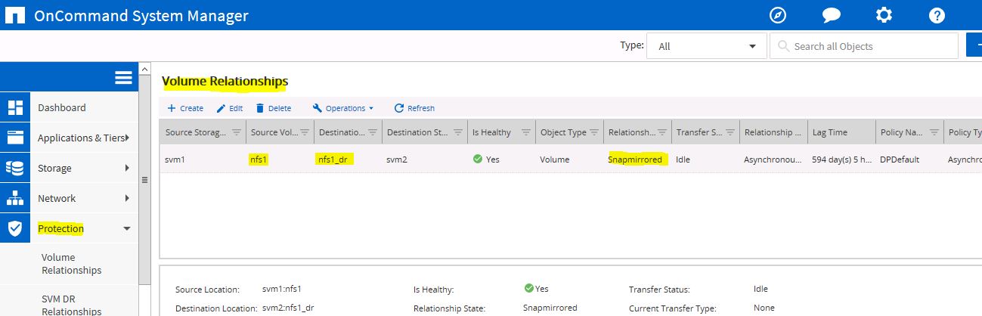The width and height of the screenshot is (982, 316).
Task: Click the green healthy check icon in row
Action: (x=478, y=160)
